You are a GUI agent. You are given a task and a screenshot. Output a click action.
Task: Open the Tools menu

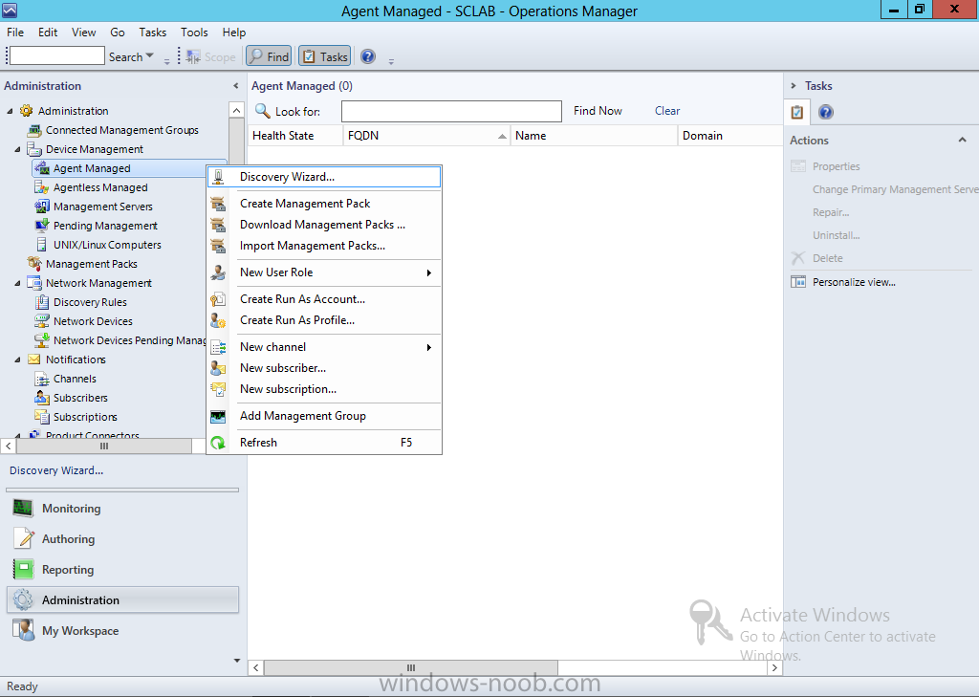pyautogui.click(x=194, y=33)
